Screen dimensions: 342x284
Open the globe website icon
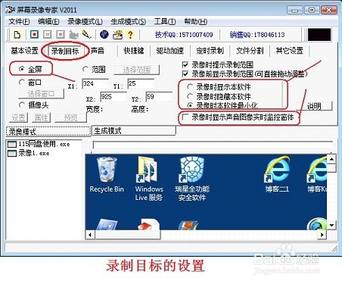point(104,34)
